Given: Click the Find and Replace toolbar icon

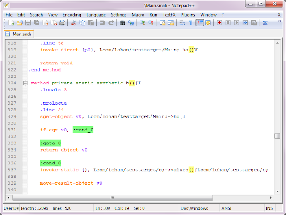Looking at the screenshot, I should pos(131,23).
